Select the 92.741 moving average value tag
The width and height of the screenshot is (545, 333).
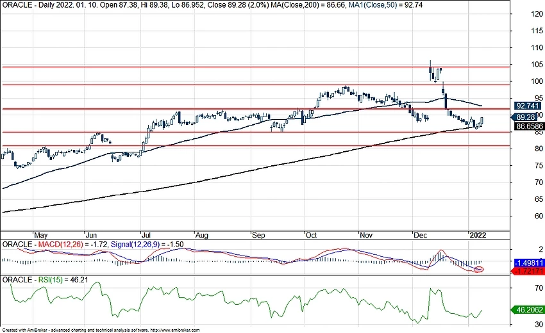527,106
